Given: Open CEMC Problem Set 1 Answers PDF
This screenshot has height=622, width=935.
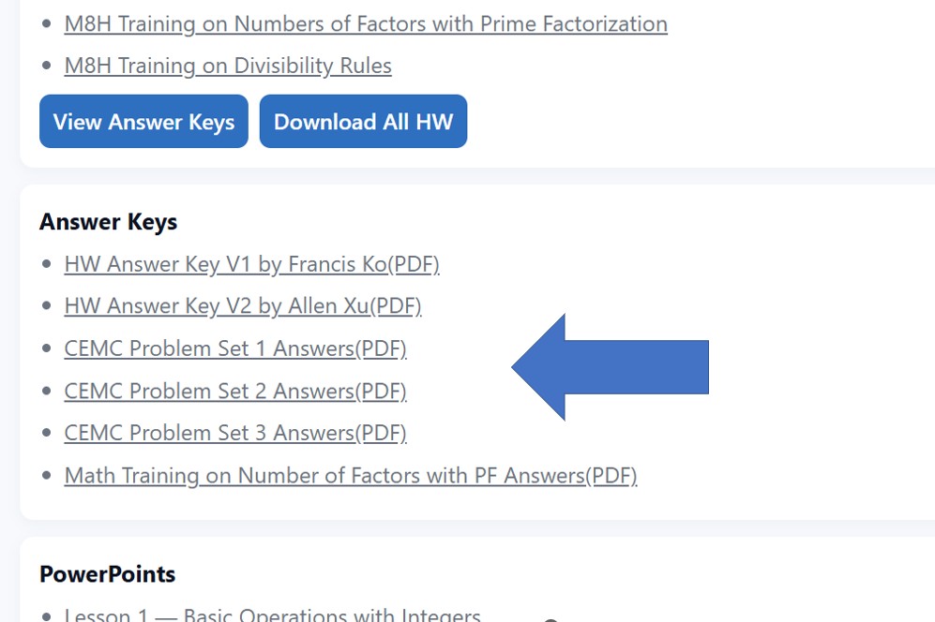Looking at the screenshot, I should tap(234, 349).
